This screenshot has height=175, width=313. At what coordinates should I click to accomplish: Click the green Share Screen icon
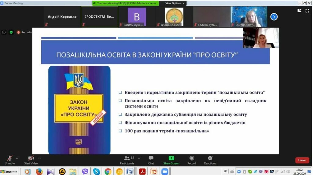(x=171, y=158)
